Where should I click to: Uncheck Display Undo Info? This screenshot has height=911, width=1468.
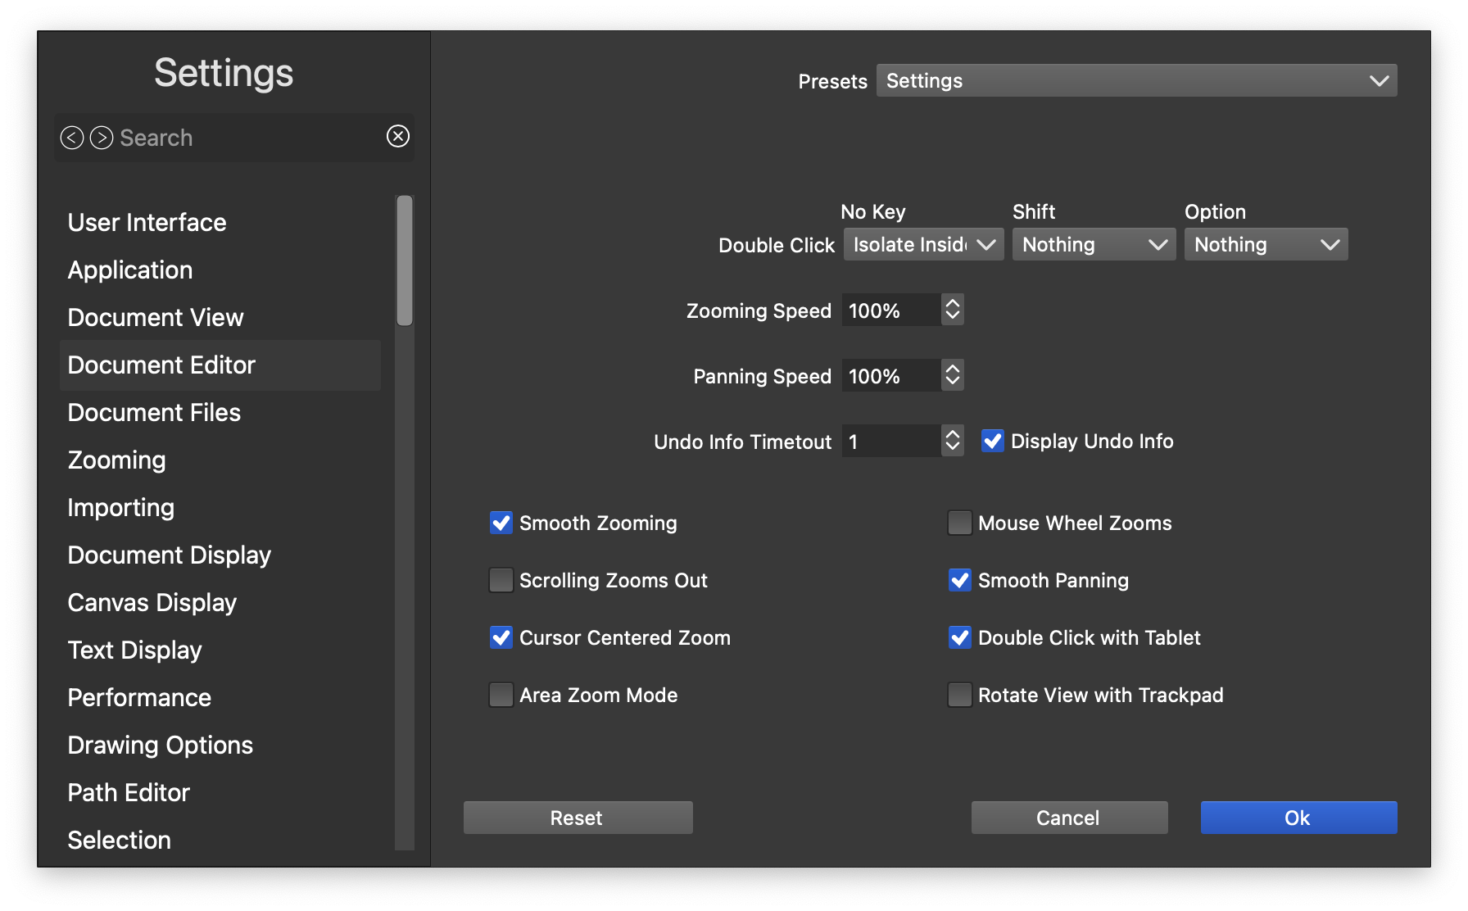point(993,441)
